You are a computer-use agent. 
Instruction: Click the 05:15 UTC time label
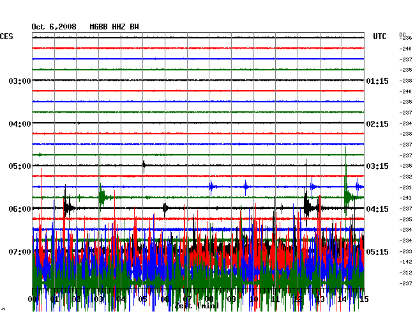(x=377, y=251)
